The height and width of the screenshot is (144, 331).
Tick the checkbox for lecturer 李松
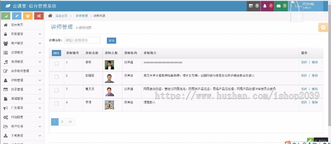pos(57,64)
